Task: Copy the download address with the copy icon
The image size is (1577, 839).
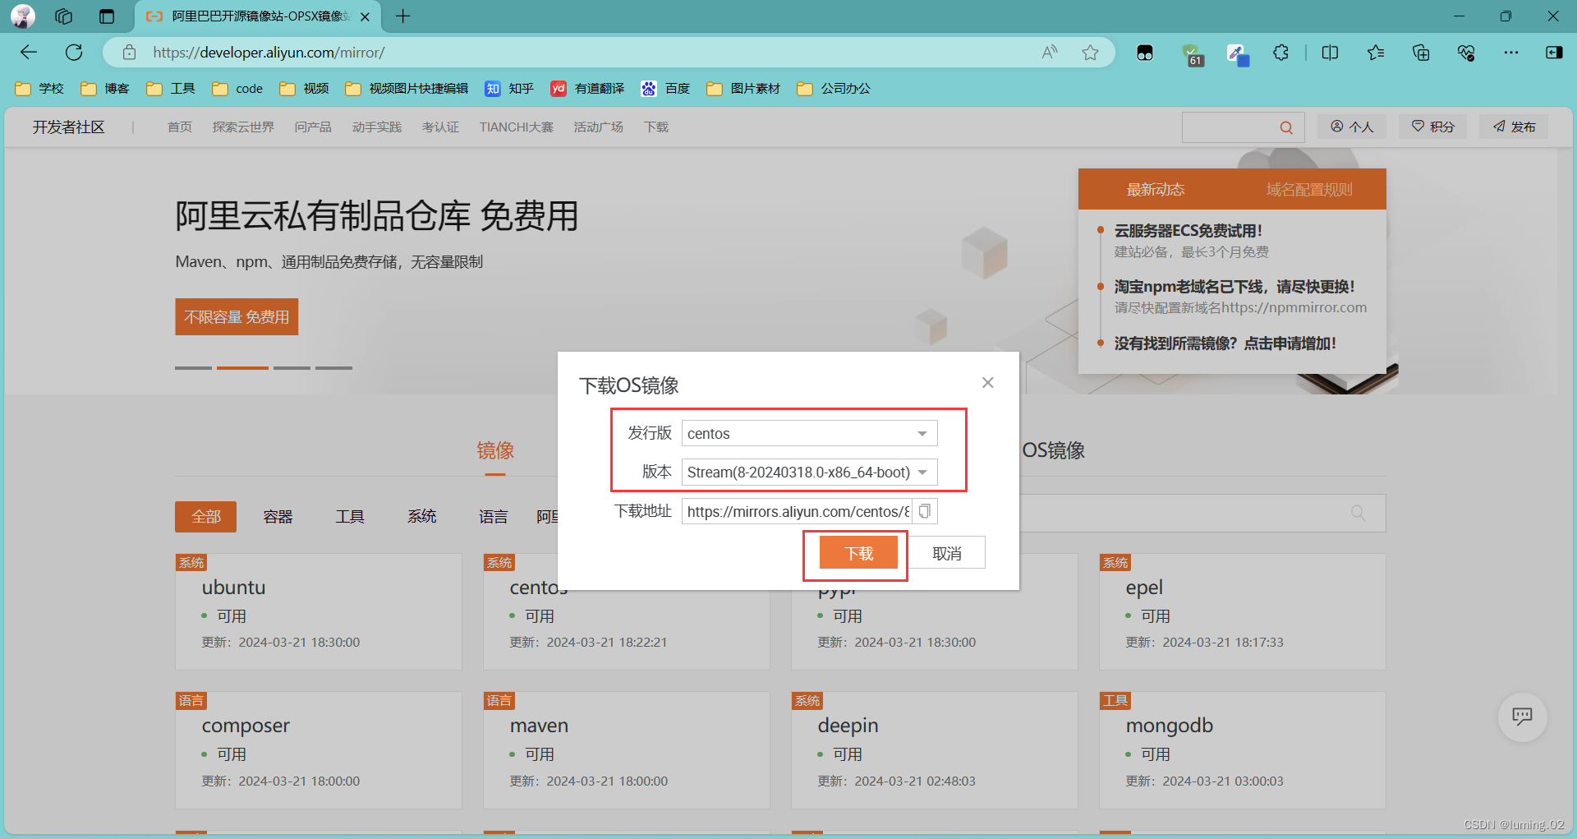Action: 925,511
